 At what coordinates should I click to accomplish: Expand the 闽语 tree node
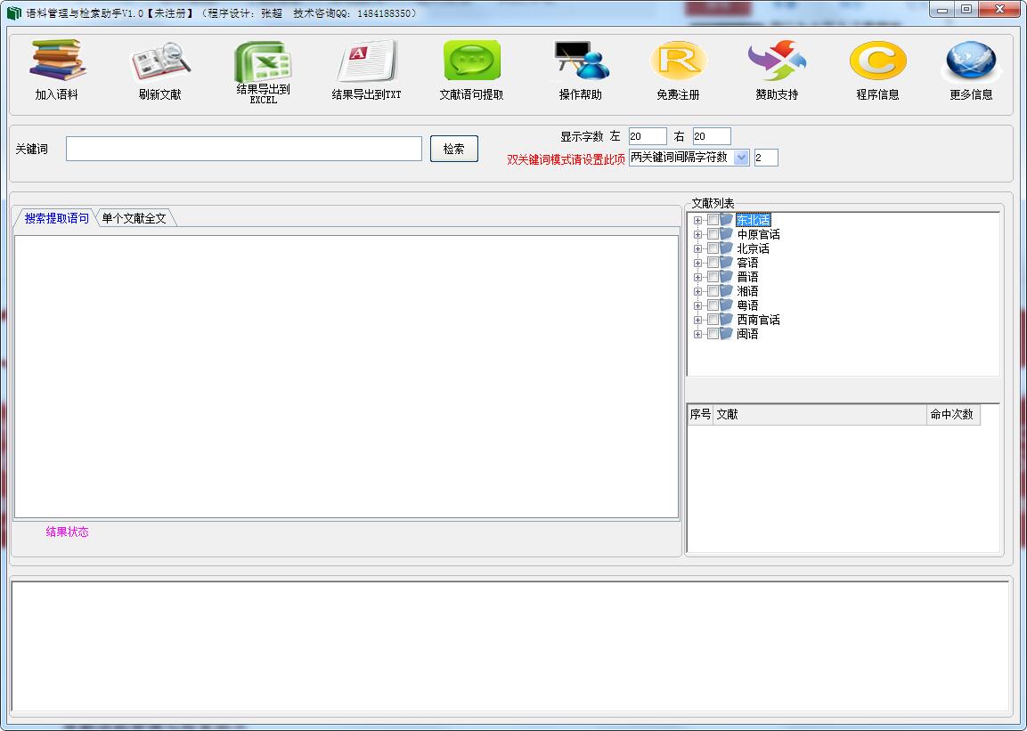tap(697, 335)
